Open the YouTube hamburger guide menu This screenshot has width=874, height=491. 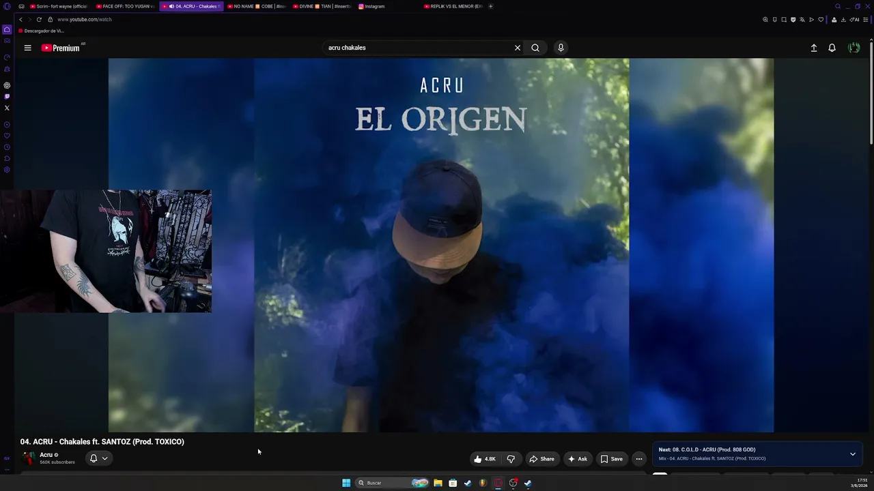click(x=27, y=48)
